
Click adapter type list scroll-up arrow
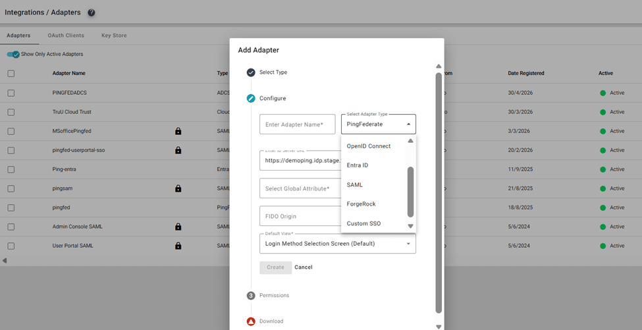coord(411,141)
